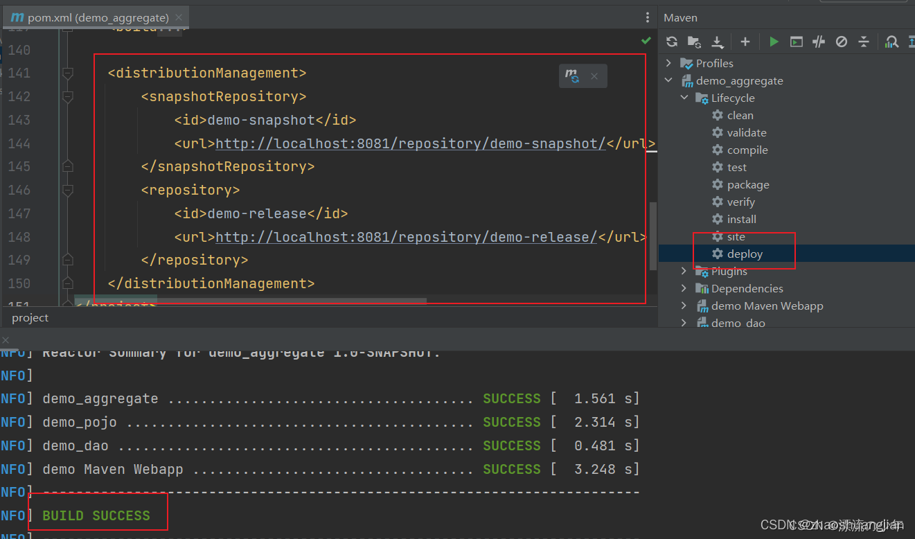Select the deploy lifecycle goal

745,254
